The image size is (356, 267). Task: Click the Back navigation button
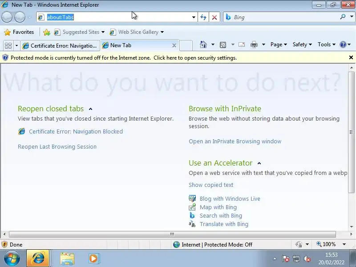[x=7, y=17]
